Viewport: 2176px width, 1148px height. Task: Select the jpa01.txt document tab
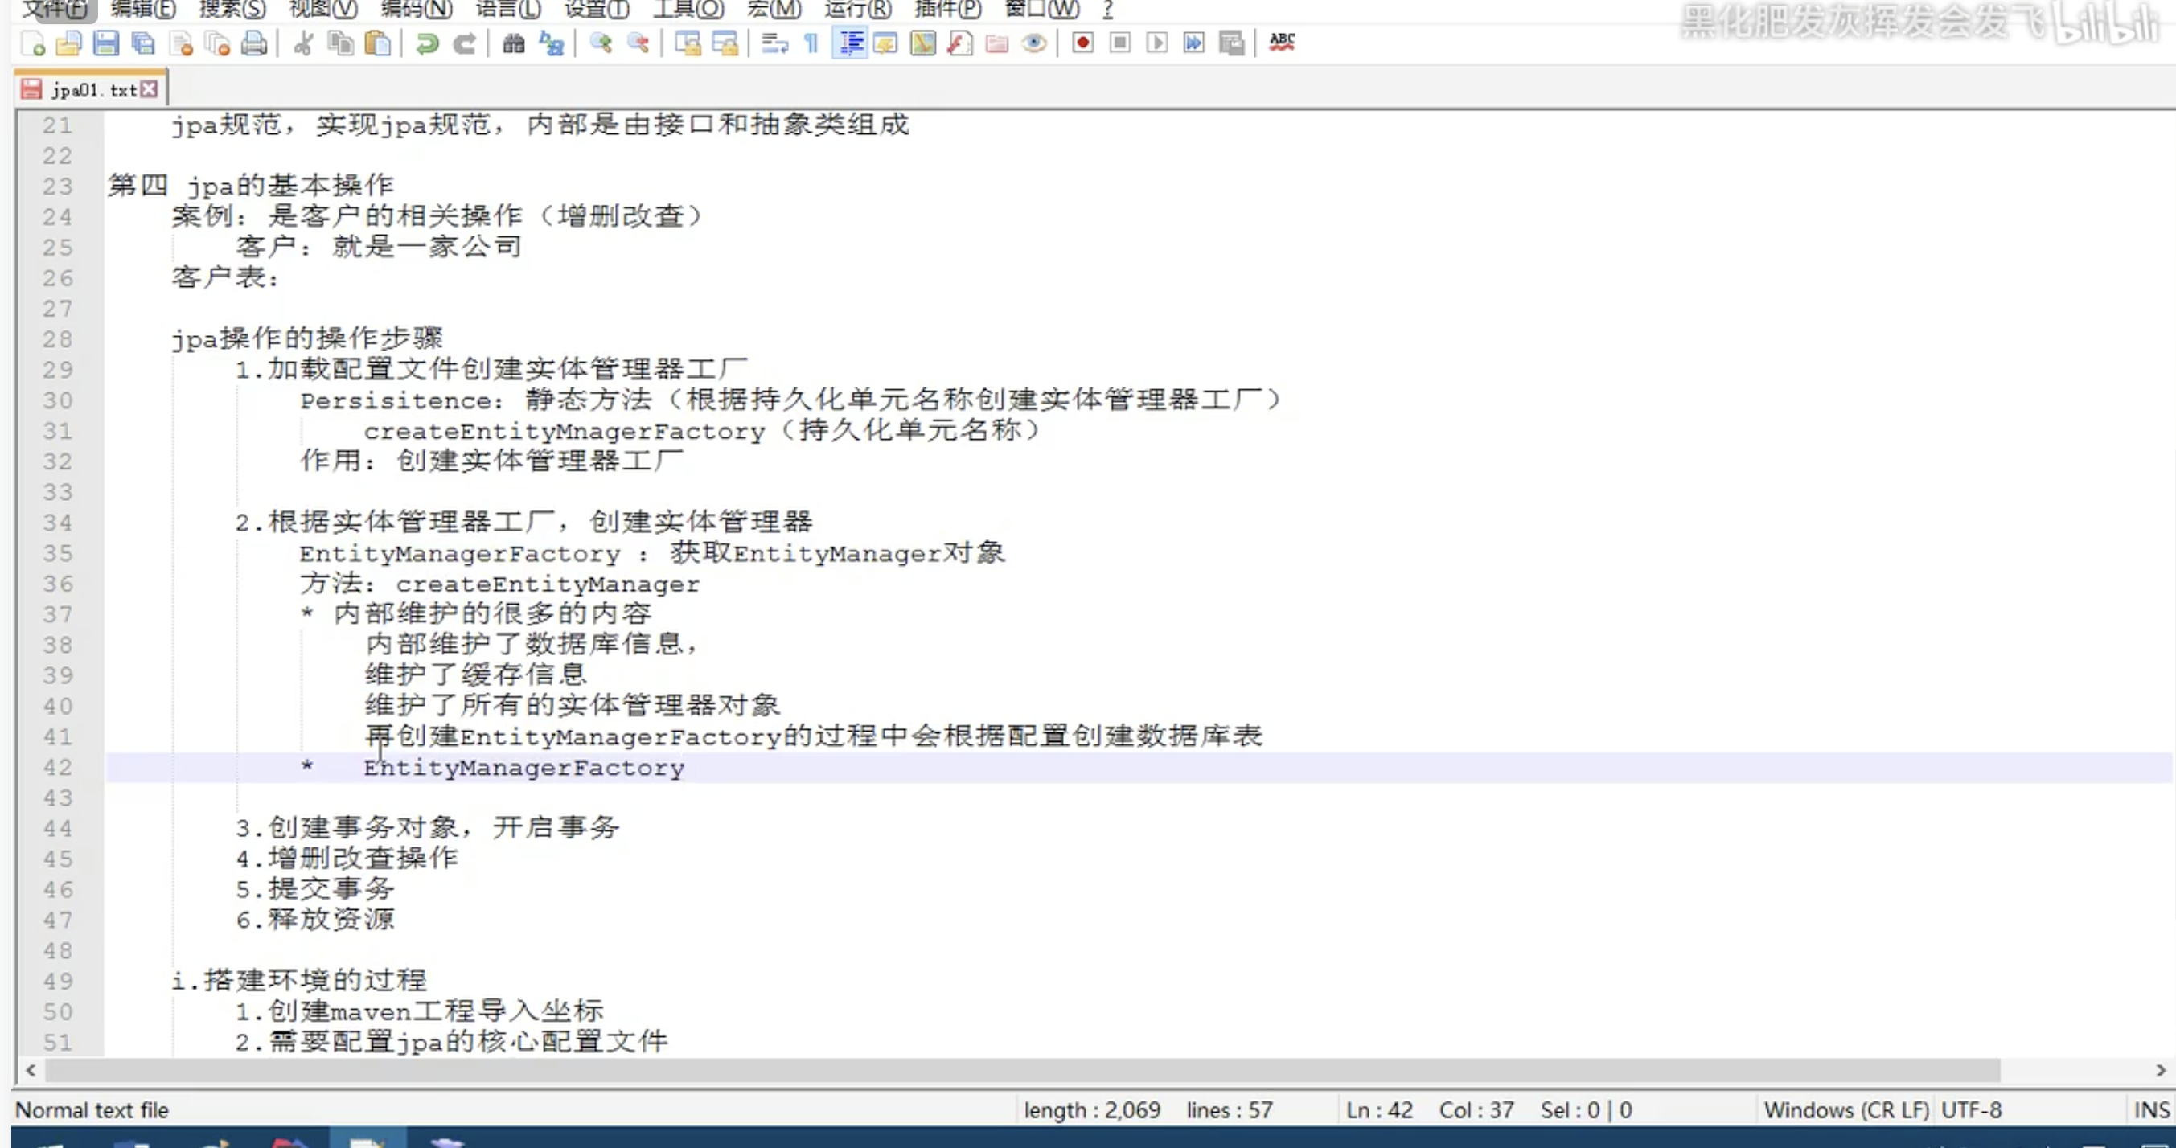click(x=93, y=89)
